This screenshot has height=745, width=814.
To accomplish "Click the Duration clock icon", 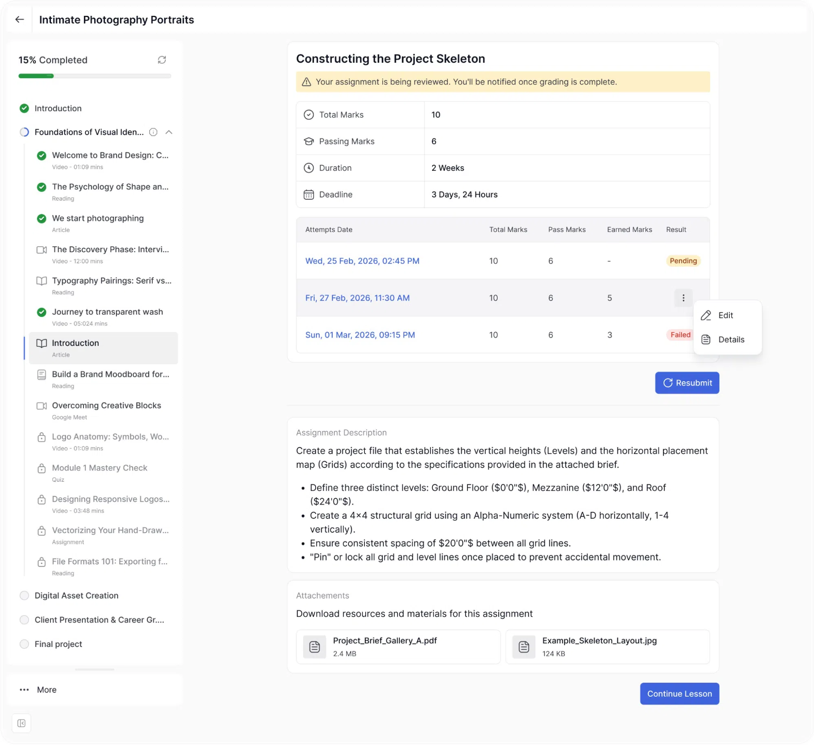I will point(309,168).
